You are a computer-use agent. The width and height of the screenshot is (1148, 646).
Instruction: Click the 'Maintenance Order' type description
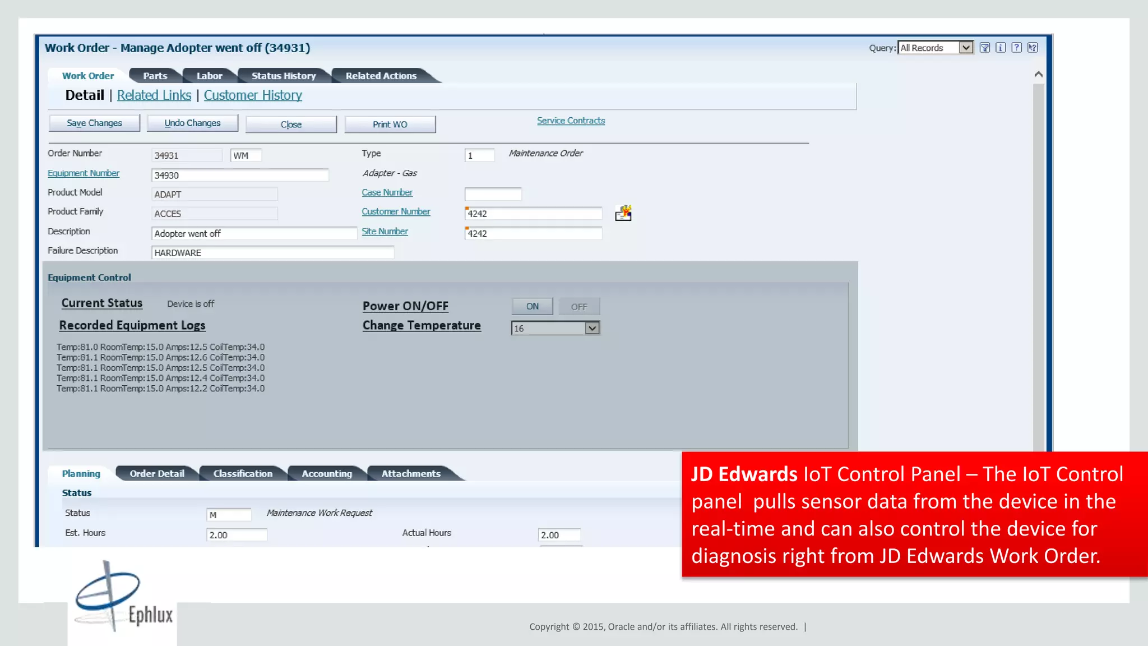[546, 153]
